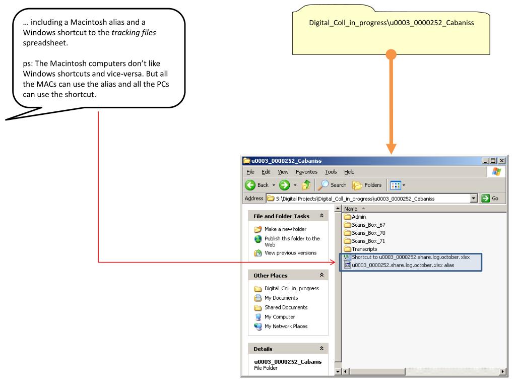The image size is (516, 387).
Task: Go up one folder level icon
Action: point(306,185)
